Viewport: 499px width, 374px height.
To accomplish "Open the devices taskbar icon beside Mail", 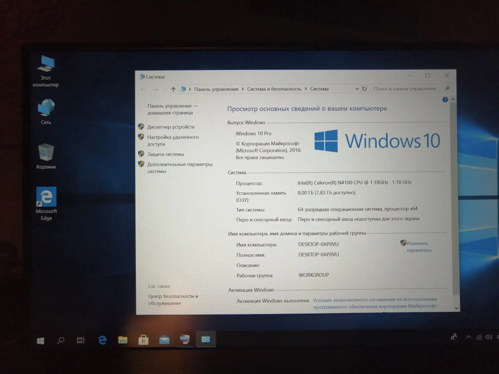I will pyautogui.click(x=185, y=339).
